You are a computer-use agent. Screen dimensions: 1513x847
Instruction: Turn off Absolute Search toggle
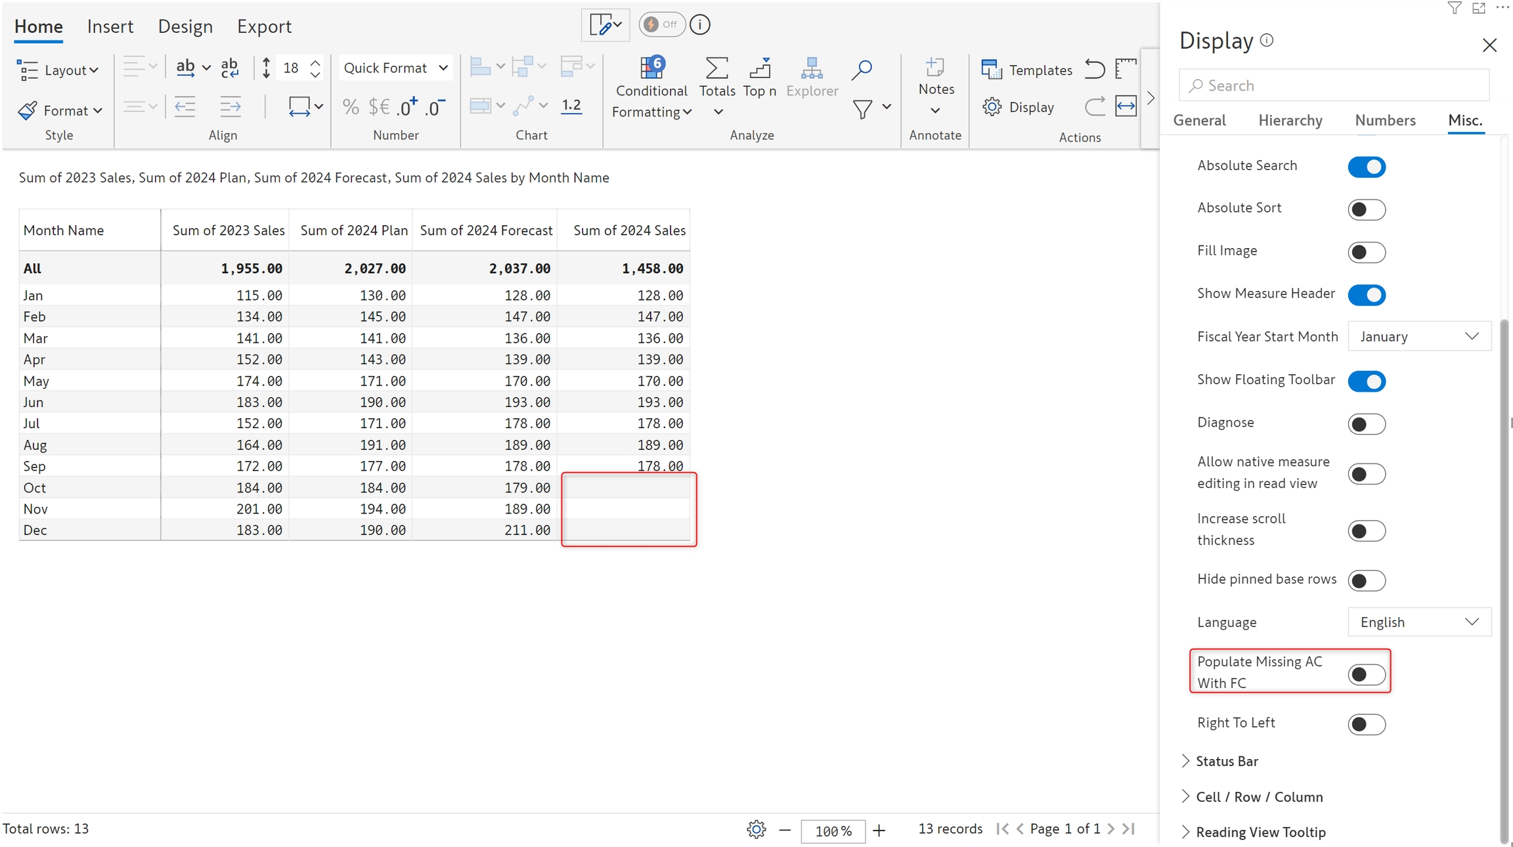point(1366,167)
